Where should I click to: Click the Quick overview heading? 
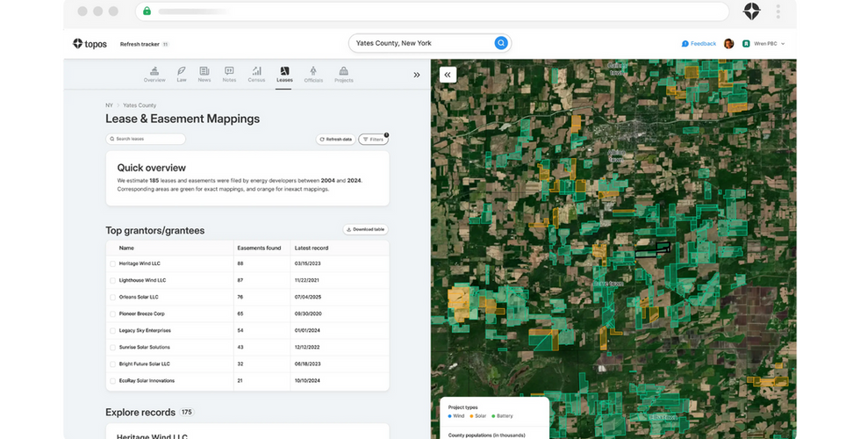[x=151, y=168]
